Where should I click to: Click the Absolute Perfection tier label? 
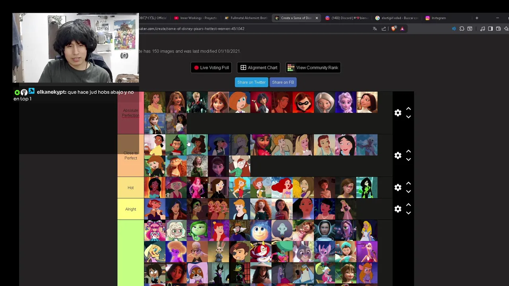pyautogui.click(x=130, y=113)
